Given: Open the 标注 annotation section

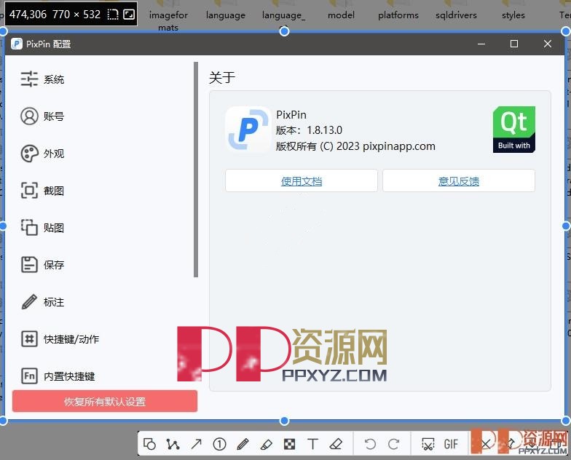Looking at the screenshot, I should tap(42, 302).
